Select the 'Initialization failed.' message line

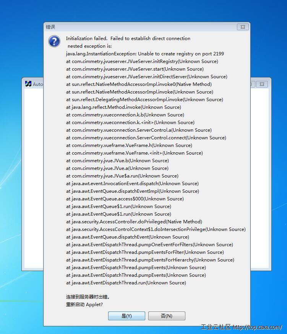pyautogui.click(x=128, y=39)
